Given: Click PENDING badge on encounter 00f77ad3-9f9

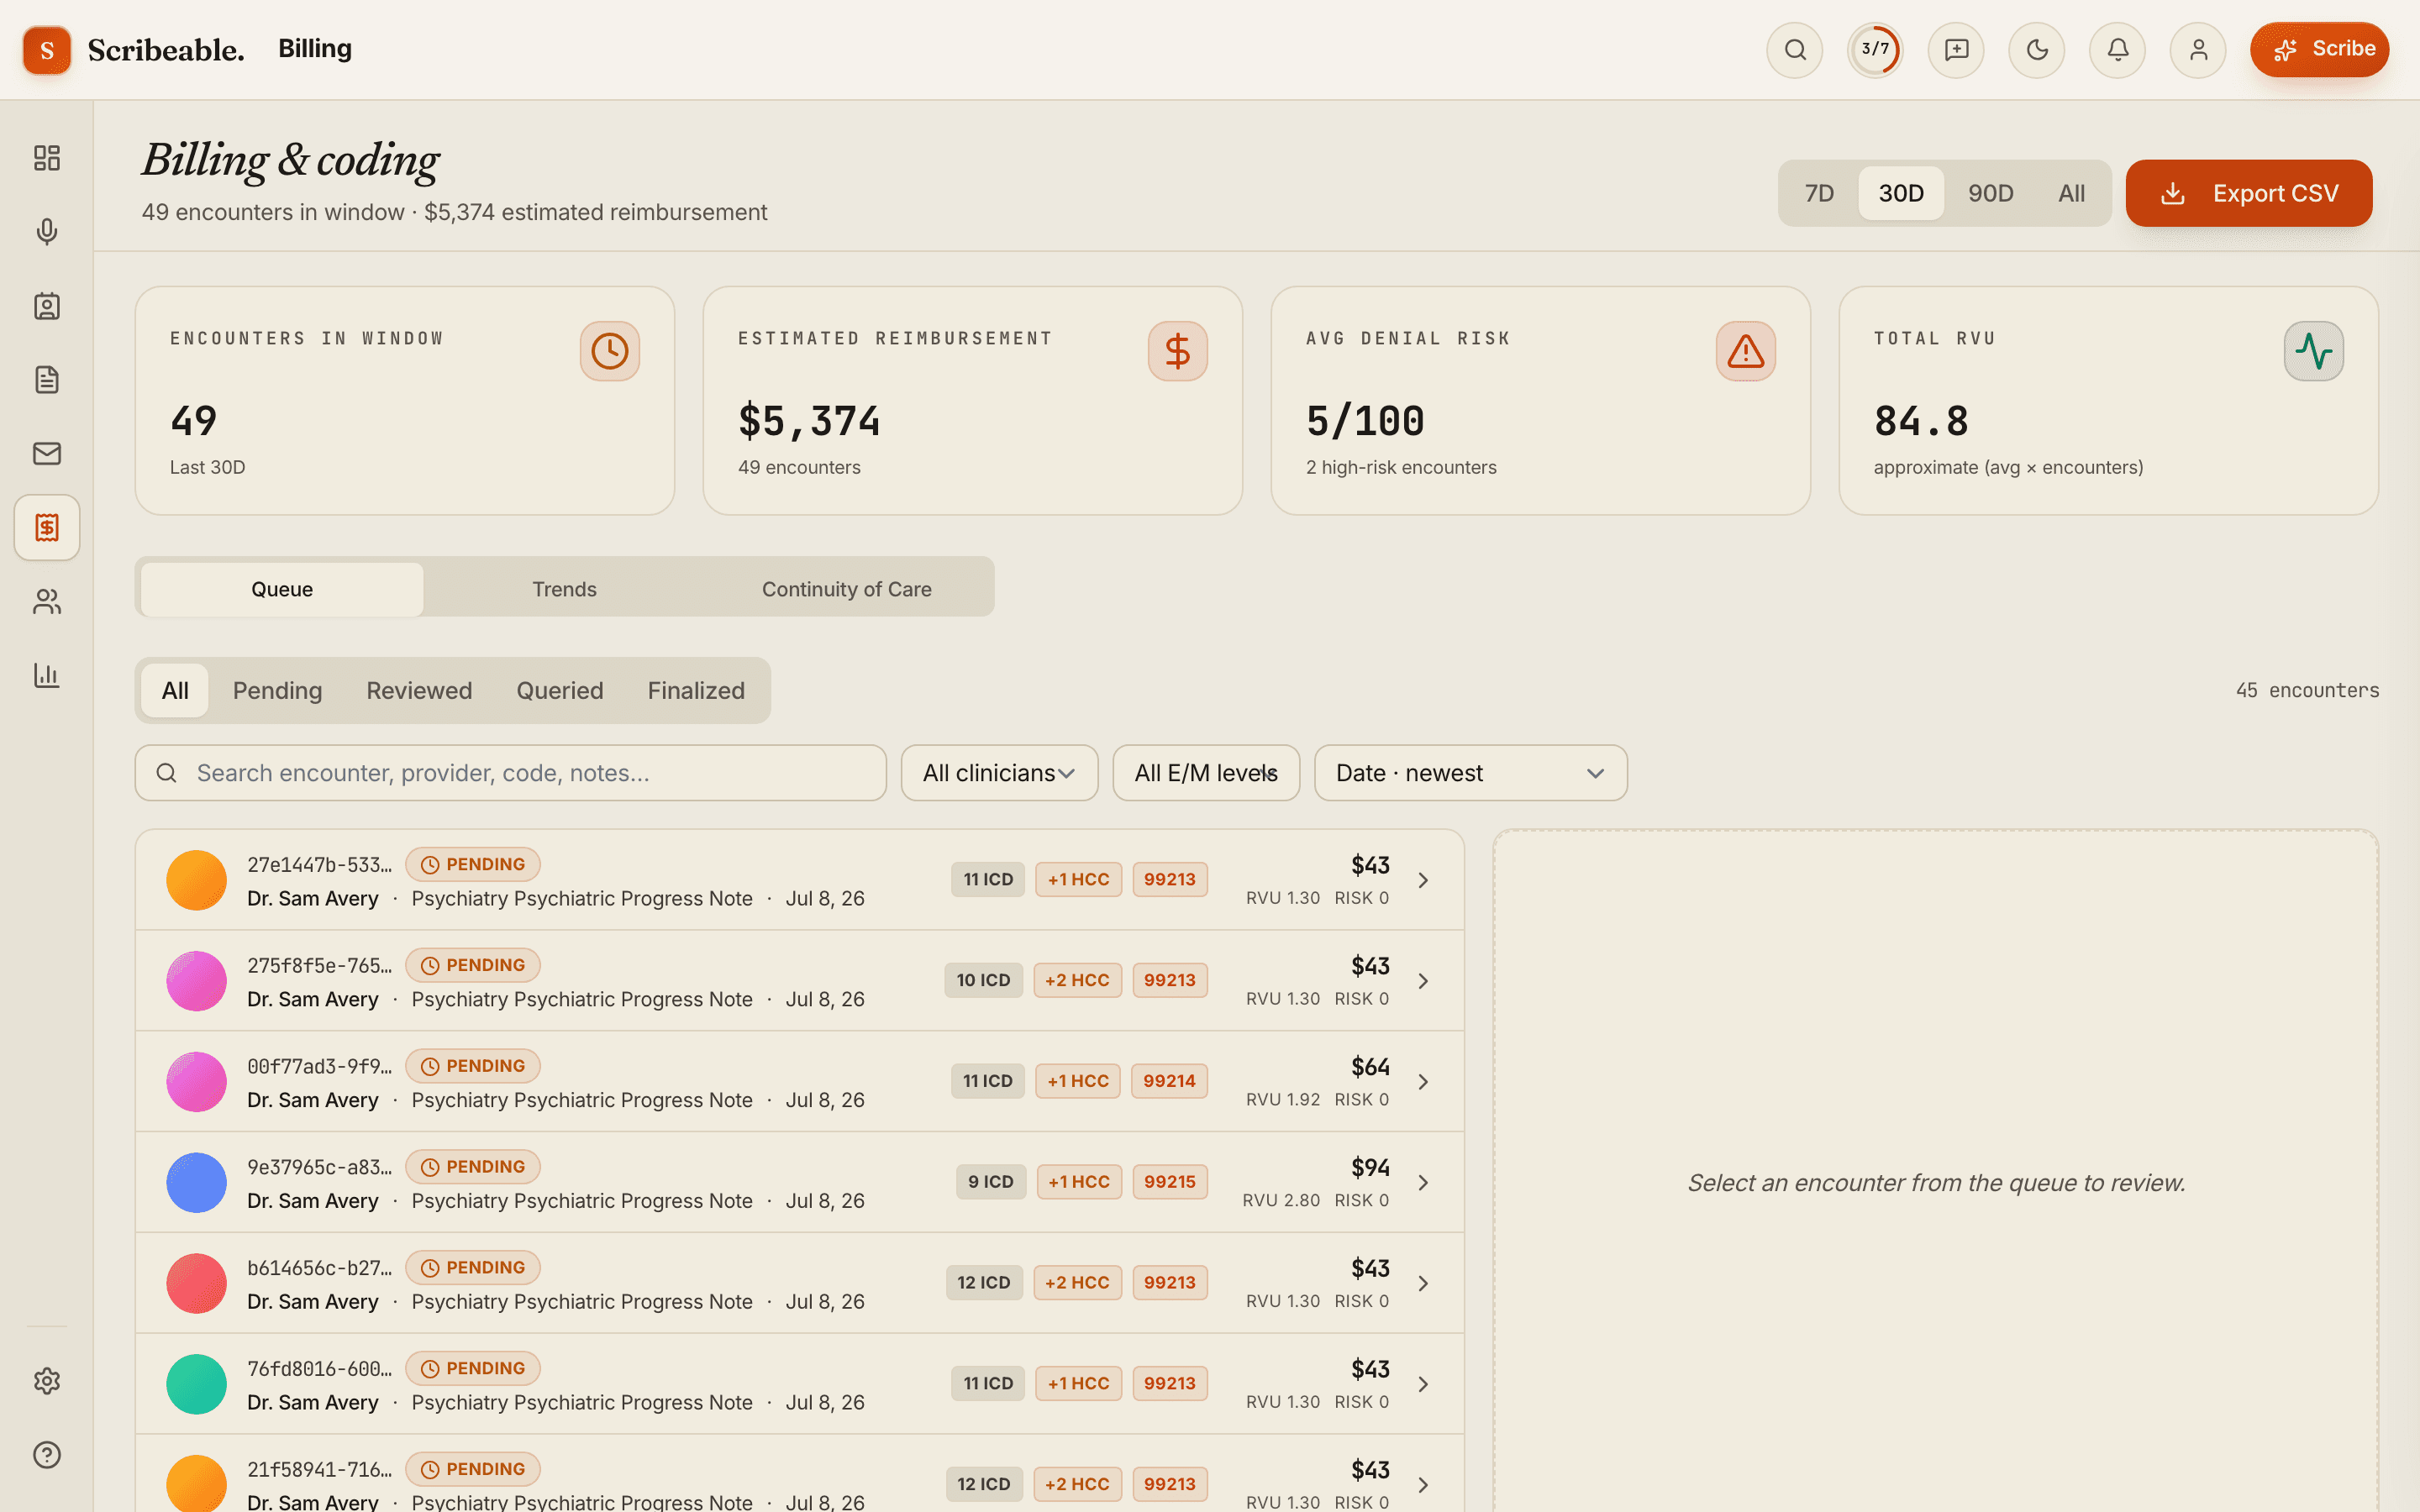Looking at the screenshot, I should pyautogui.click(x=473, y=1066).
